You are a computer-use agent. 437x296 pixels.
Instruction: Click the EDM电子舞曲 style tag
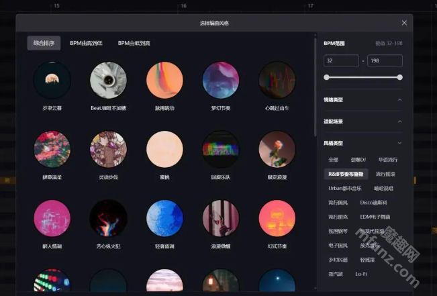click(x=374, y=217)
